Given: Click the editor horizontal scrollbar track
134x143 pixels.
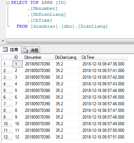Looking at the screenshot, I should (70, 41).
